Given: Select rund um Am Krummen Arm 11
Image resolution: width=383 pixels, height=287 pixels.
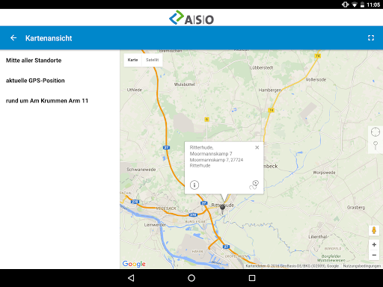Looking at the screenshot, I should tap(47, 101).
